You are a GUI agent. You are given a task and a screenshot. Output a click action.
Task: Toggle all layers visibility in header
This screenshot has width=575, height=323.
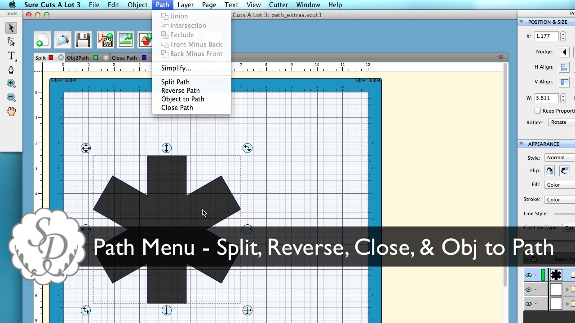coord(527,259)
